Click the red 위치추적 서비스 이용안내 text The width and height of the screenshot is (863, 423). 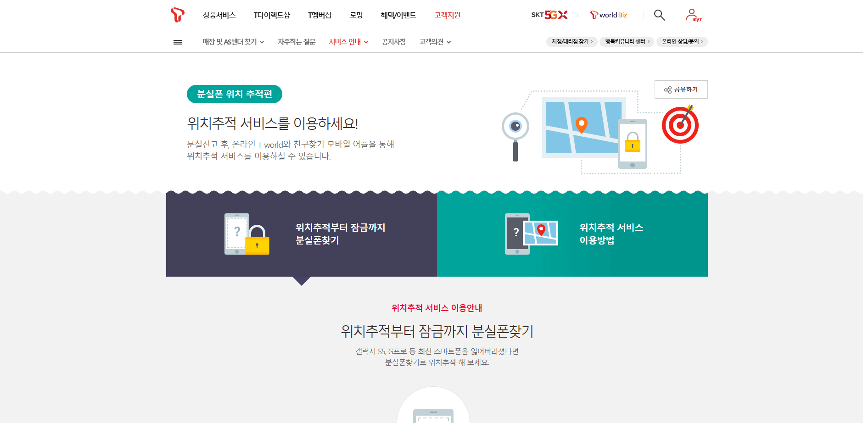pos(437,308)
